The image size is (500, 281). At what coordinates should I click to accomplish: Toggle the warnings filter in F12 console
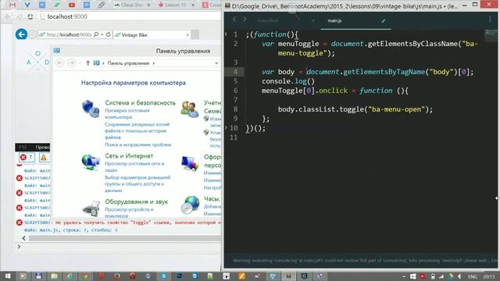pos(44,157)
